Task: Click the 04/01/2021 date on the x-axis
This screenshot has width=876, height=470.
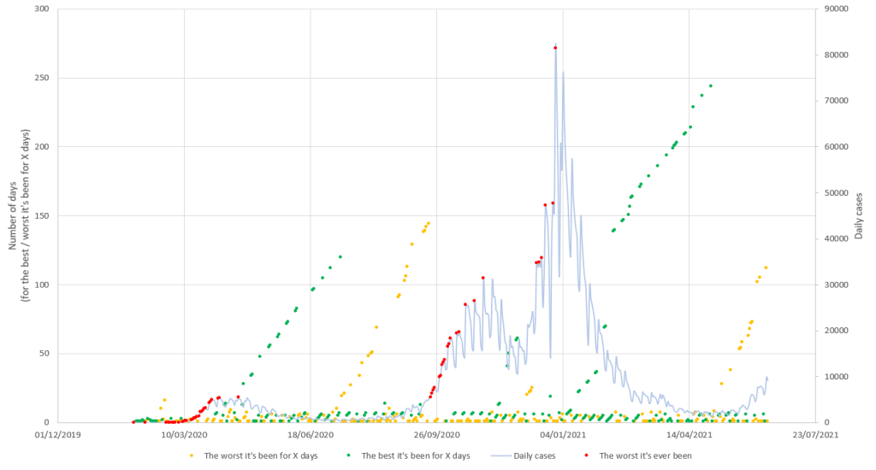Action: click(563, 435)
